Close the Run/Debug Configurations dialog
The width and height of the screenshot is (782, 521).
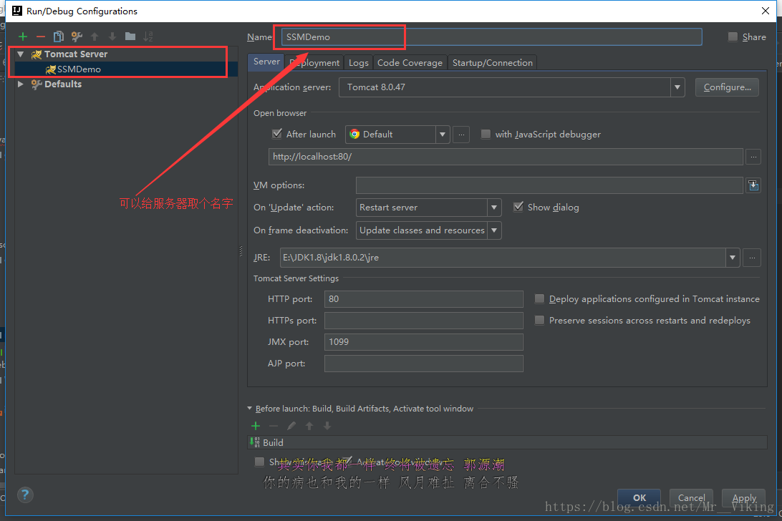pos(766,11)
